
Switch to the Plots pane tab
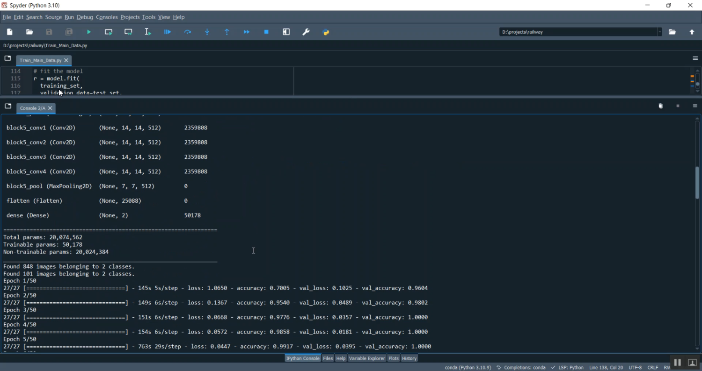tap(394, 358)
